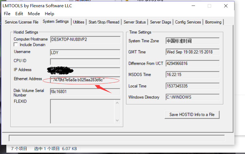Click Save HOSTID Info to a File
Image resolution: width=245 pixels, height=154 pixels.
[x=192, y=115]
